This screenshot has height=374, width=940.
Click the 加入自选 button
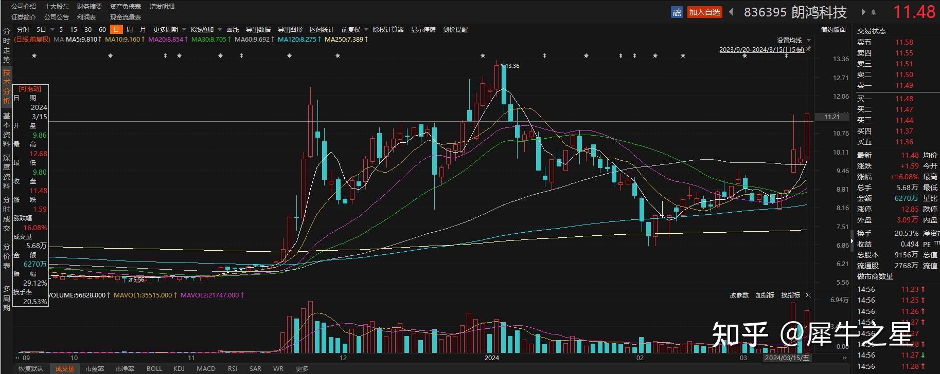tap(705, 12)
